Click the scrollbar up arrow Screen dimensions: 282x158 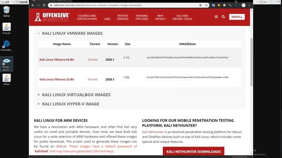click(x=252, y=10)
